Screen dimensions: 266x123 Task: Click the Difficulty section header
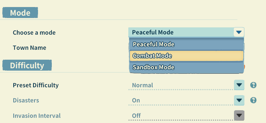click(x=27, y=65)
